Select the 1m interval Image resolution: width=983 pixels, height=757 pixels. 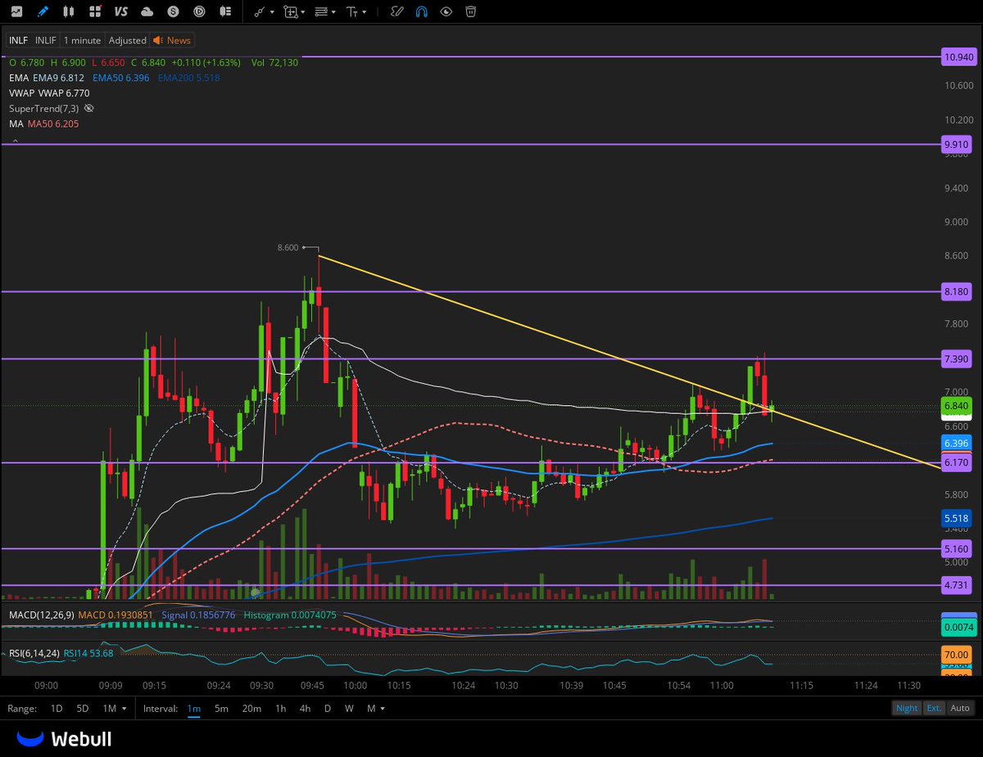point(193,708)
